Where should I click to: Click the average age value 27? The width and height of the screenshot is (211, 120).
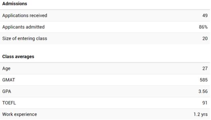tap(205, 68)
